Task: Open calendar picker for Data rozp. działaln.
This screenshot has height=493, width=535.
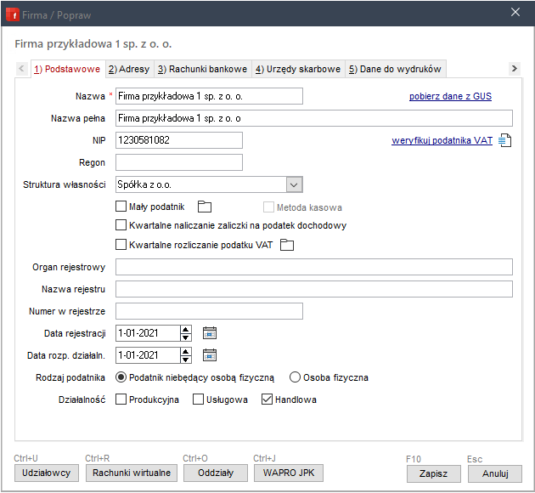Action: tap(211, 355)
